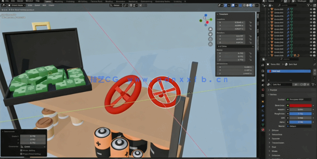
Task: Open the Object Data properties tab (green triangle)
Action: click(x=263, y=125)
